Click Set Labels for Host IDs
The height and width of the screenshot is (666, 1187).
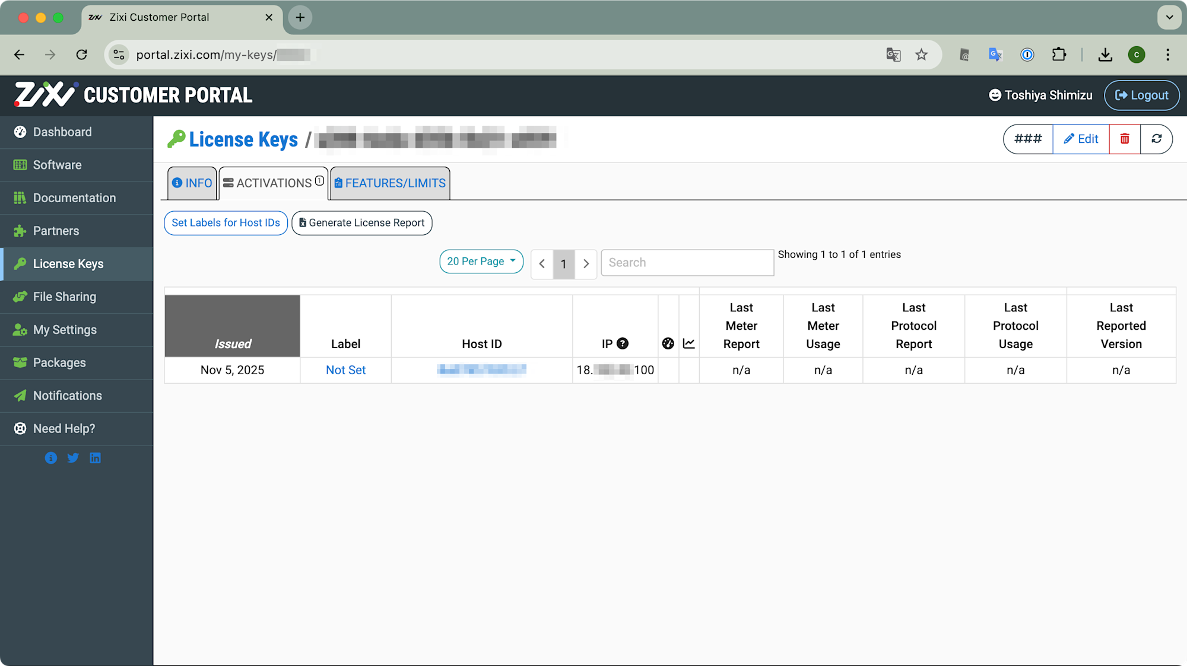(x=226, y=223)
